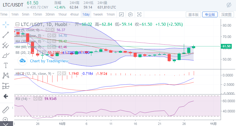
Task: Remove the MA (30, close, 0) indicator
Action: click(x=54, y=41)
